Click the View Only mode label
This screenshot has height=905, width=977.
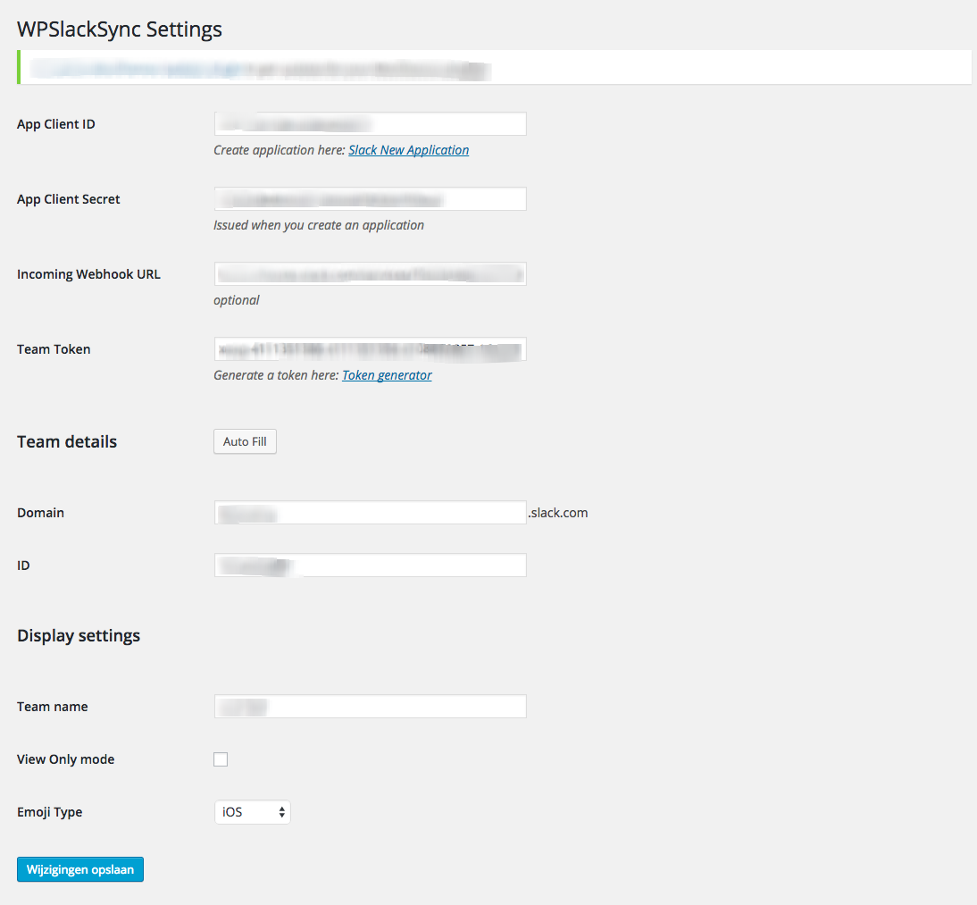point(65,759)
